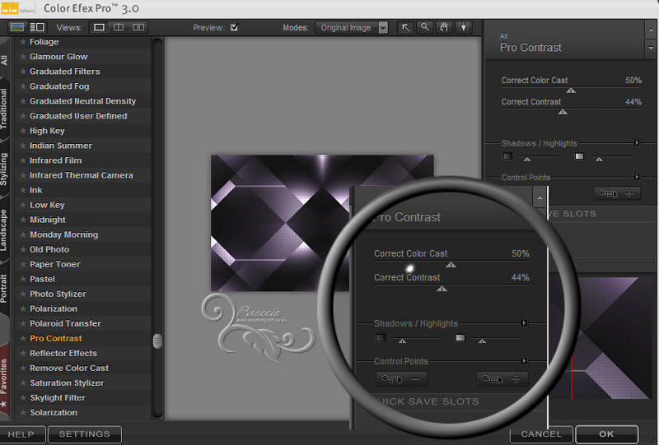The height and width of the screenshot is (445, 659).
Task: Select the Remove Color Cast filter
Action: pos(69,369)
